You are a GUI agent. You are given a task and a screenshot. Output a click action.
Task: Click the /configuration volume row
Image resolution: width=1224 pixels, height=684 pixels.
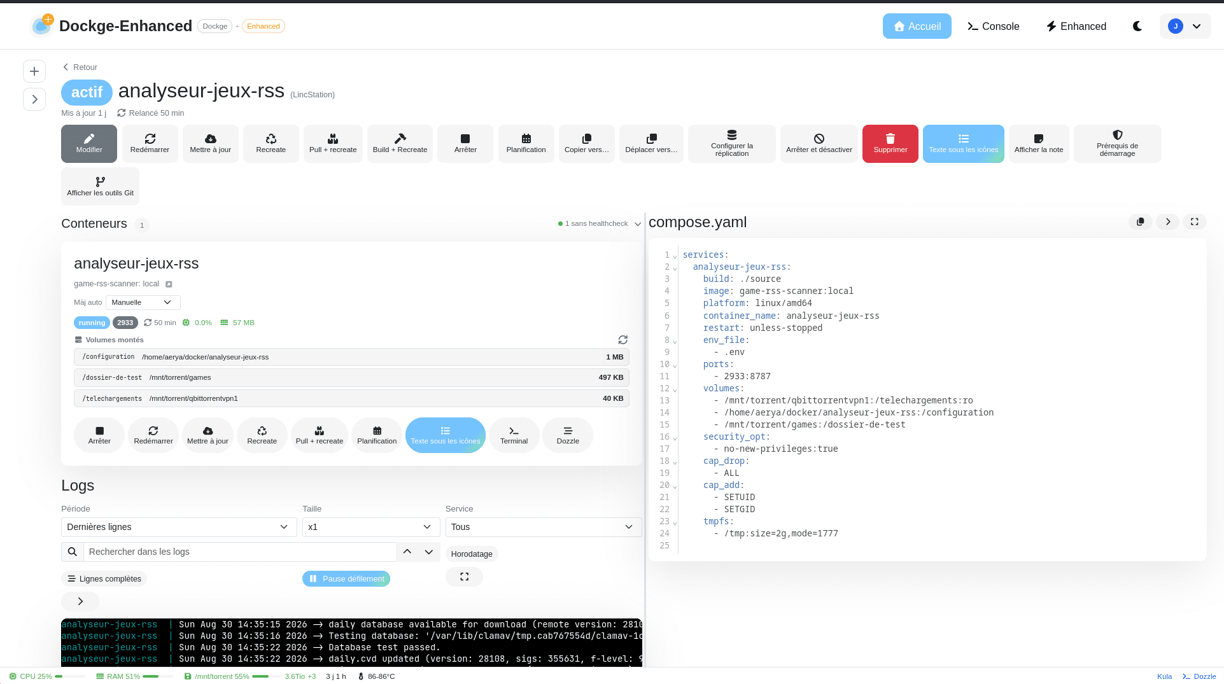351,357
